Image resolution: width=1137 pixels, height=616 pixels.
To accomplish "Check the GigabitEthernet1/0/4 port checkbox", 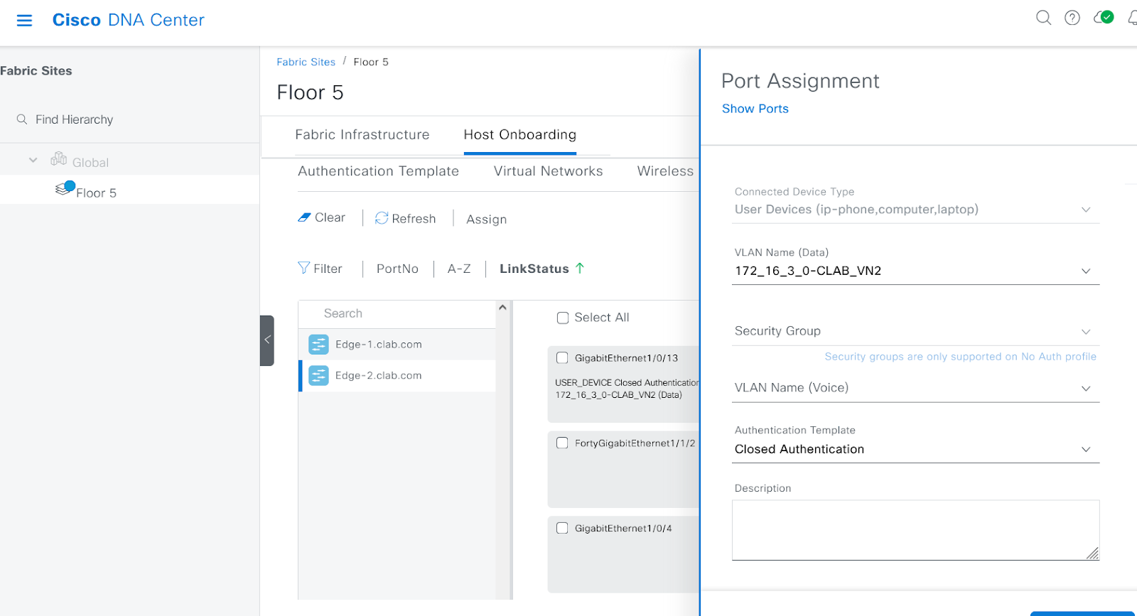I will 562,528.
